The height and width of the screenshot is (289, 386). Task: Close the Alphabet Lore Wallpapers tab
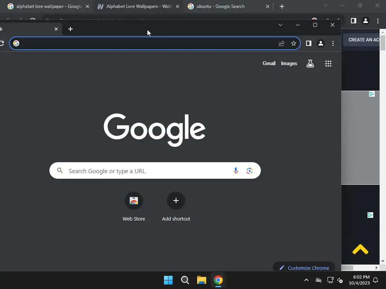[178, 6]
